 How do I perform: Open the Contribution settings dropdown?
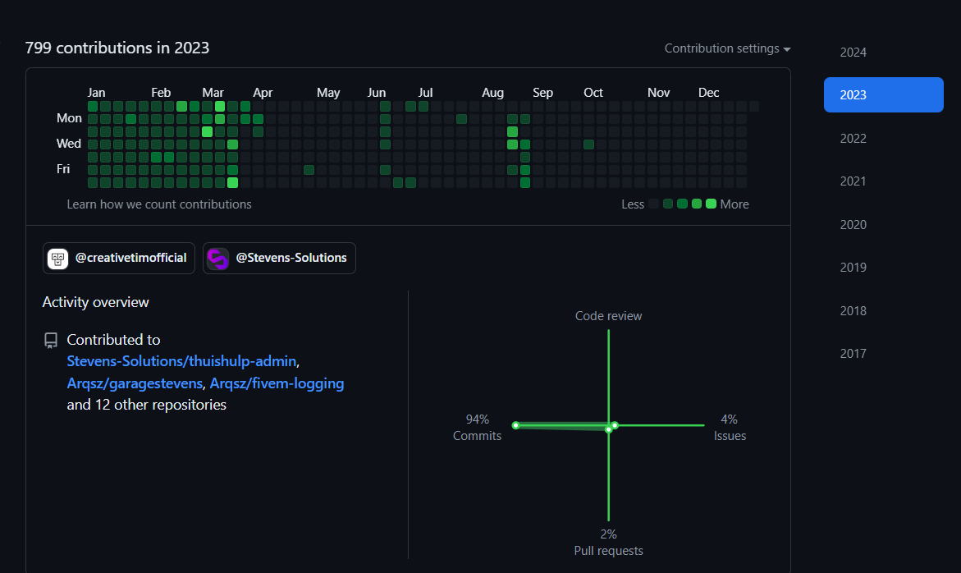(727, 48)
